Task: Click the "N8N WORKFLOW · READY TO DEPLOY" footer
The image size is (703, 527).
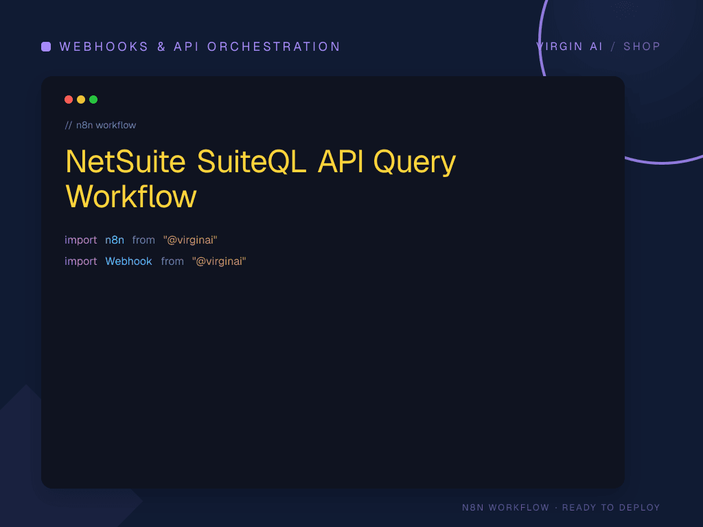Action: [562, 507]
